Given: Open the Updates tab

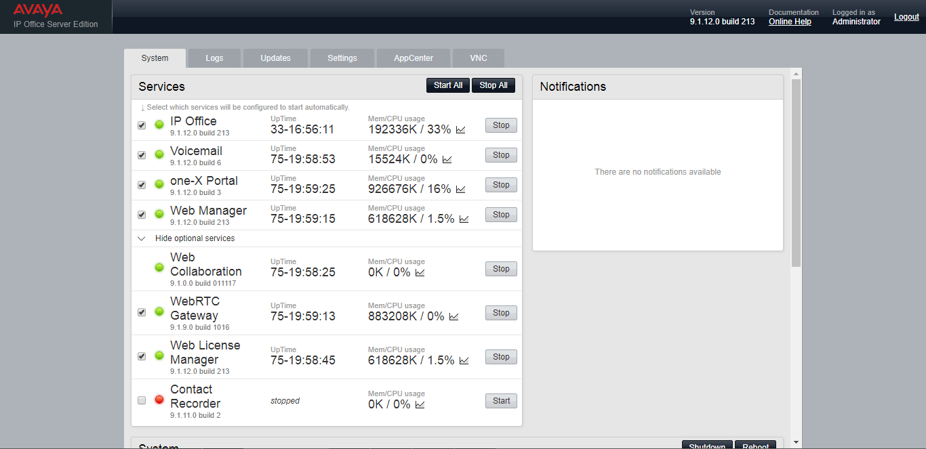Looking at the screenshot, I should 275,58.
